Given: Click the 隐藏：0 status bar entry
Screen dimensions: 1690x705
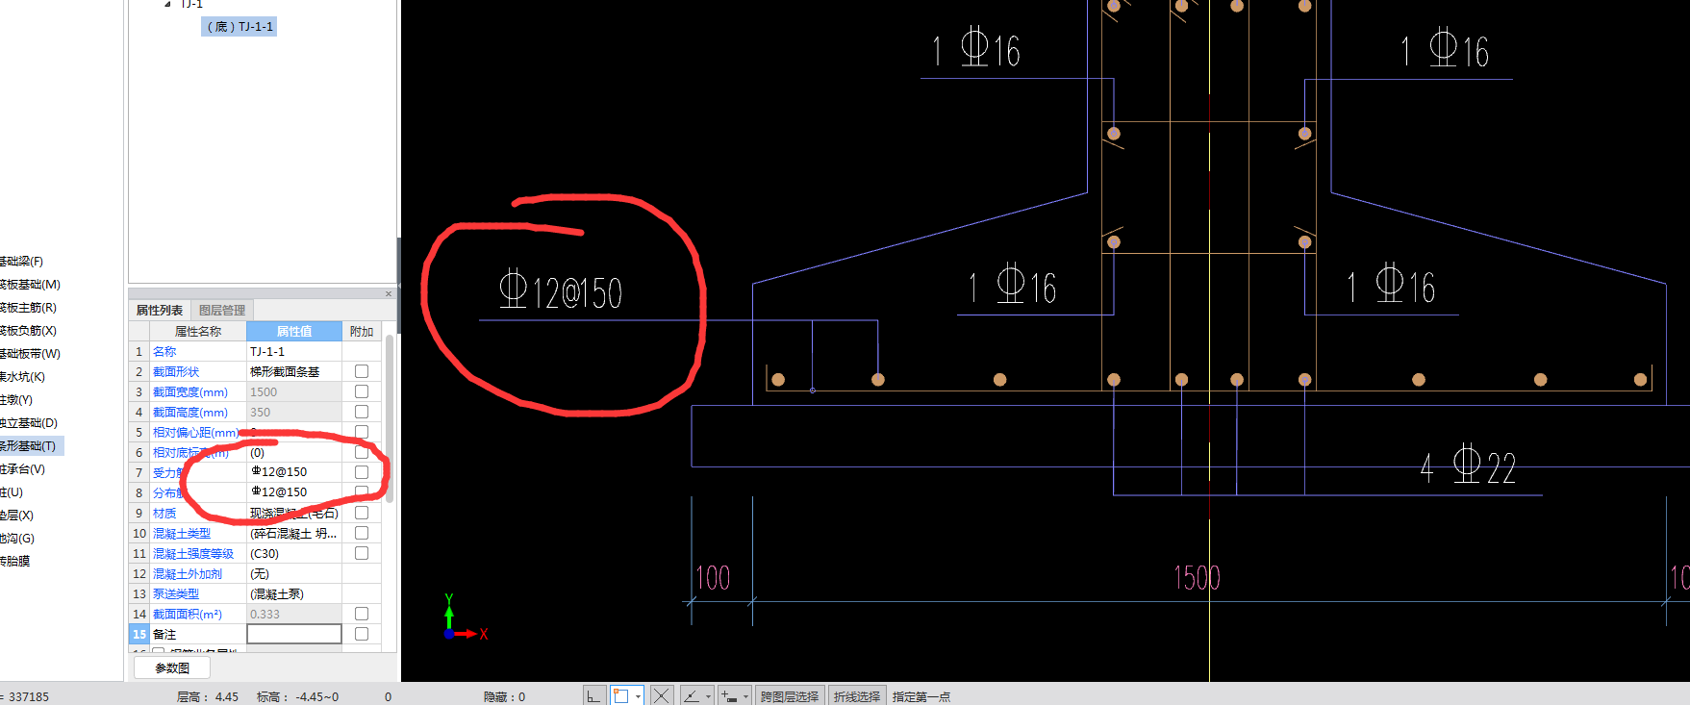Looking at the screenshot, I should [504, 696].
